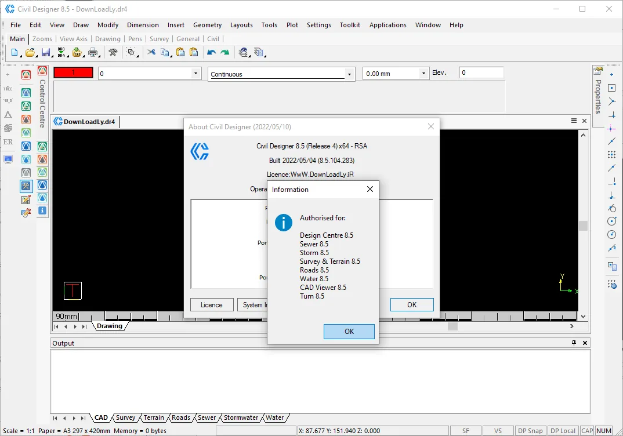Click the Print icon in the toolbar
The height and width of the screenshot is (436, 623).
coord(93,52)
